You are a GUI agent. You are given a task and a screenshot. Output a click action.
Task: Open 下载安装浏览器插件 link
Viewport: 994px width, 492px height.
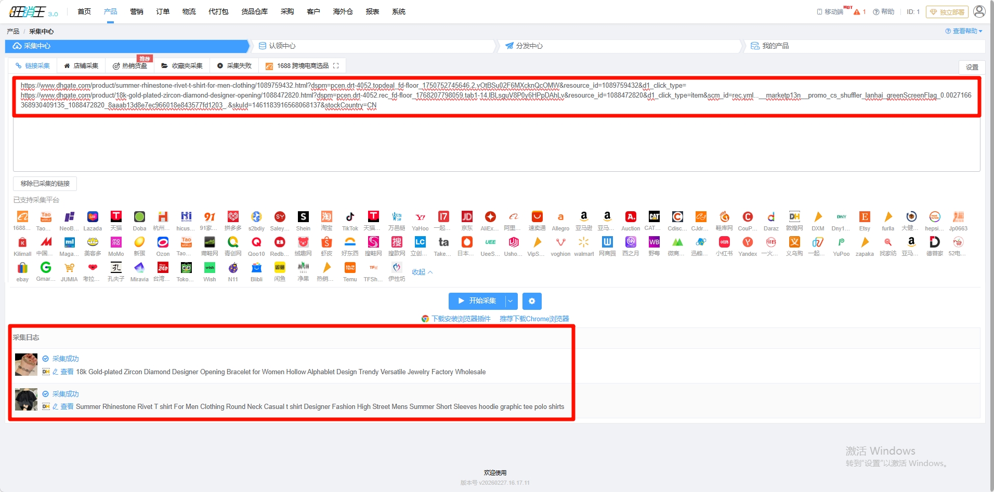461,319
